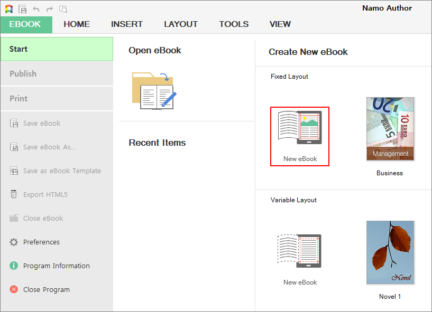Screen dimensions: 432x312
Task: Create a new Variable Layout eBook
Action: click(x=300, y=254)
